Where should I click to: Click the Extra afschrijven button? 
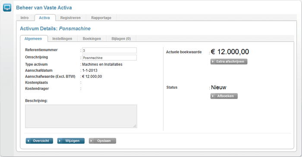[x=229, y=62]
